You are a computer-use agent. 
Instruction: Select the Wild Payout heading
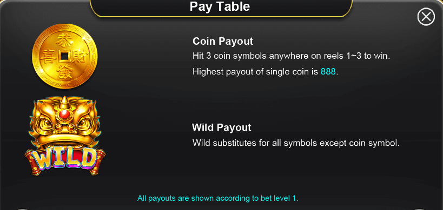coord(222,127)
